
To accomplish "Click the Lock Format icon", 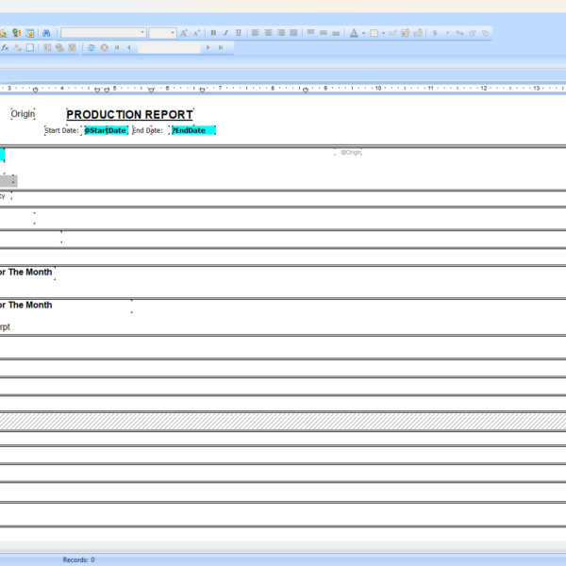I will (405, 33).
